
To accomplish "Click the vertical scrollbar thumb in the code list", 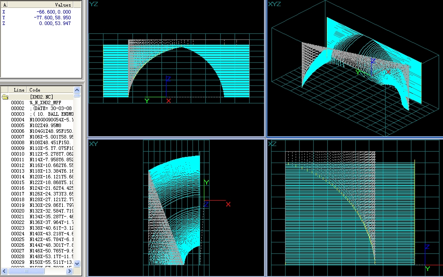I will [x=77, y=96].
